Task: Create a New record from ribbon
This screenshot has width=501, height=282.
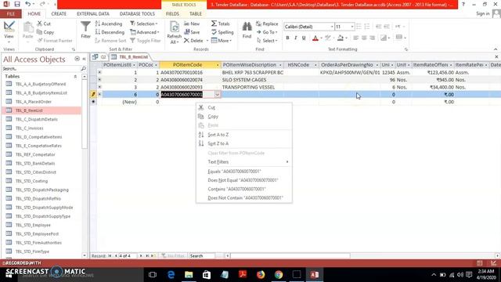Action: pos(192,23)
